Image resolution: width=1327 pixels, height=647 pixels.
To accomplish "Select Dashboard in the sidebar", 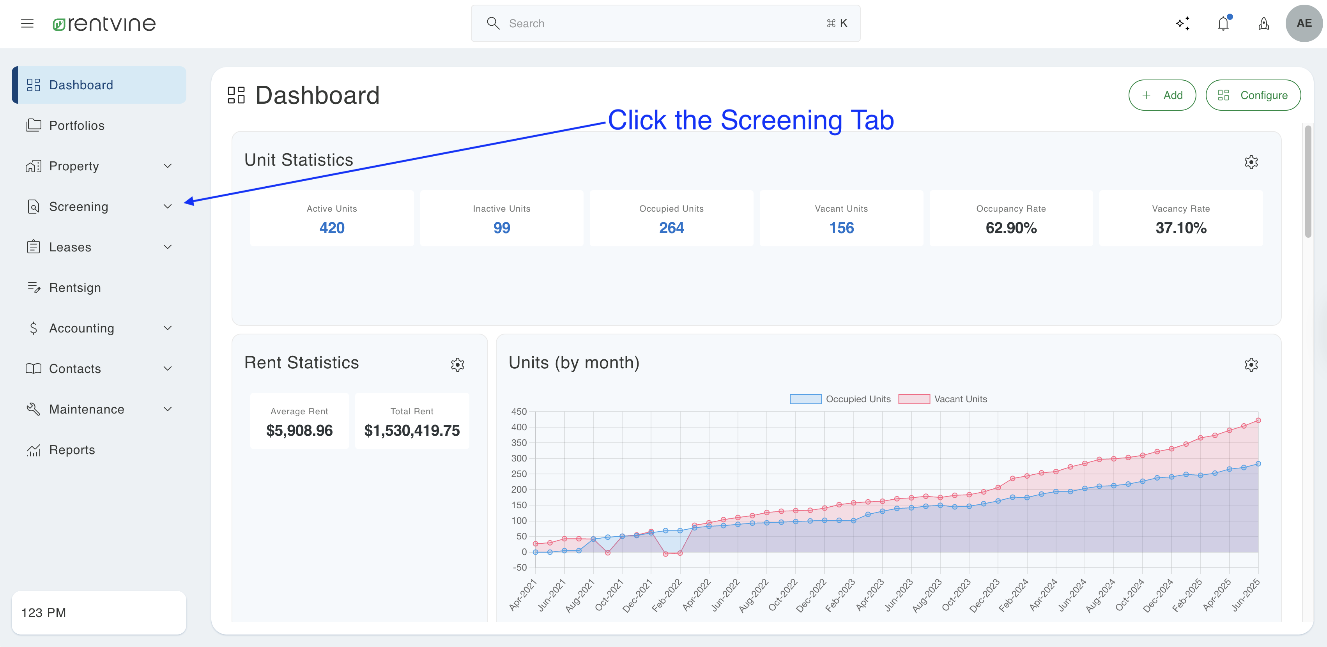I will pos(99,85).
